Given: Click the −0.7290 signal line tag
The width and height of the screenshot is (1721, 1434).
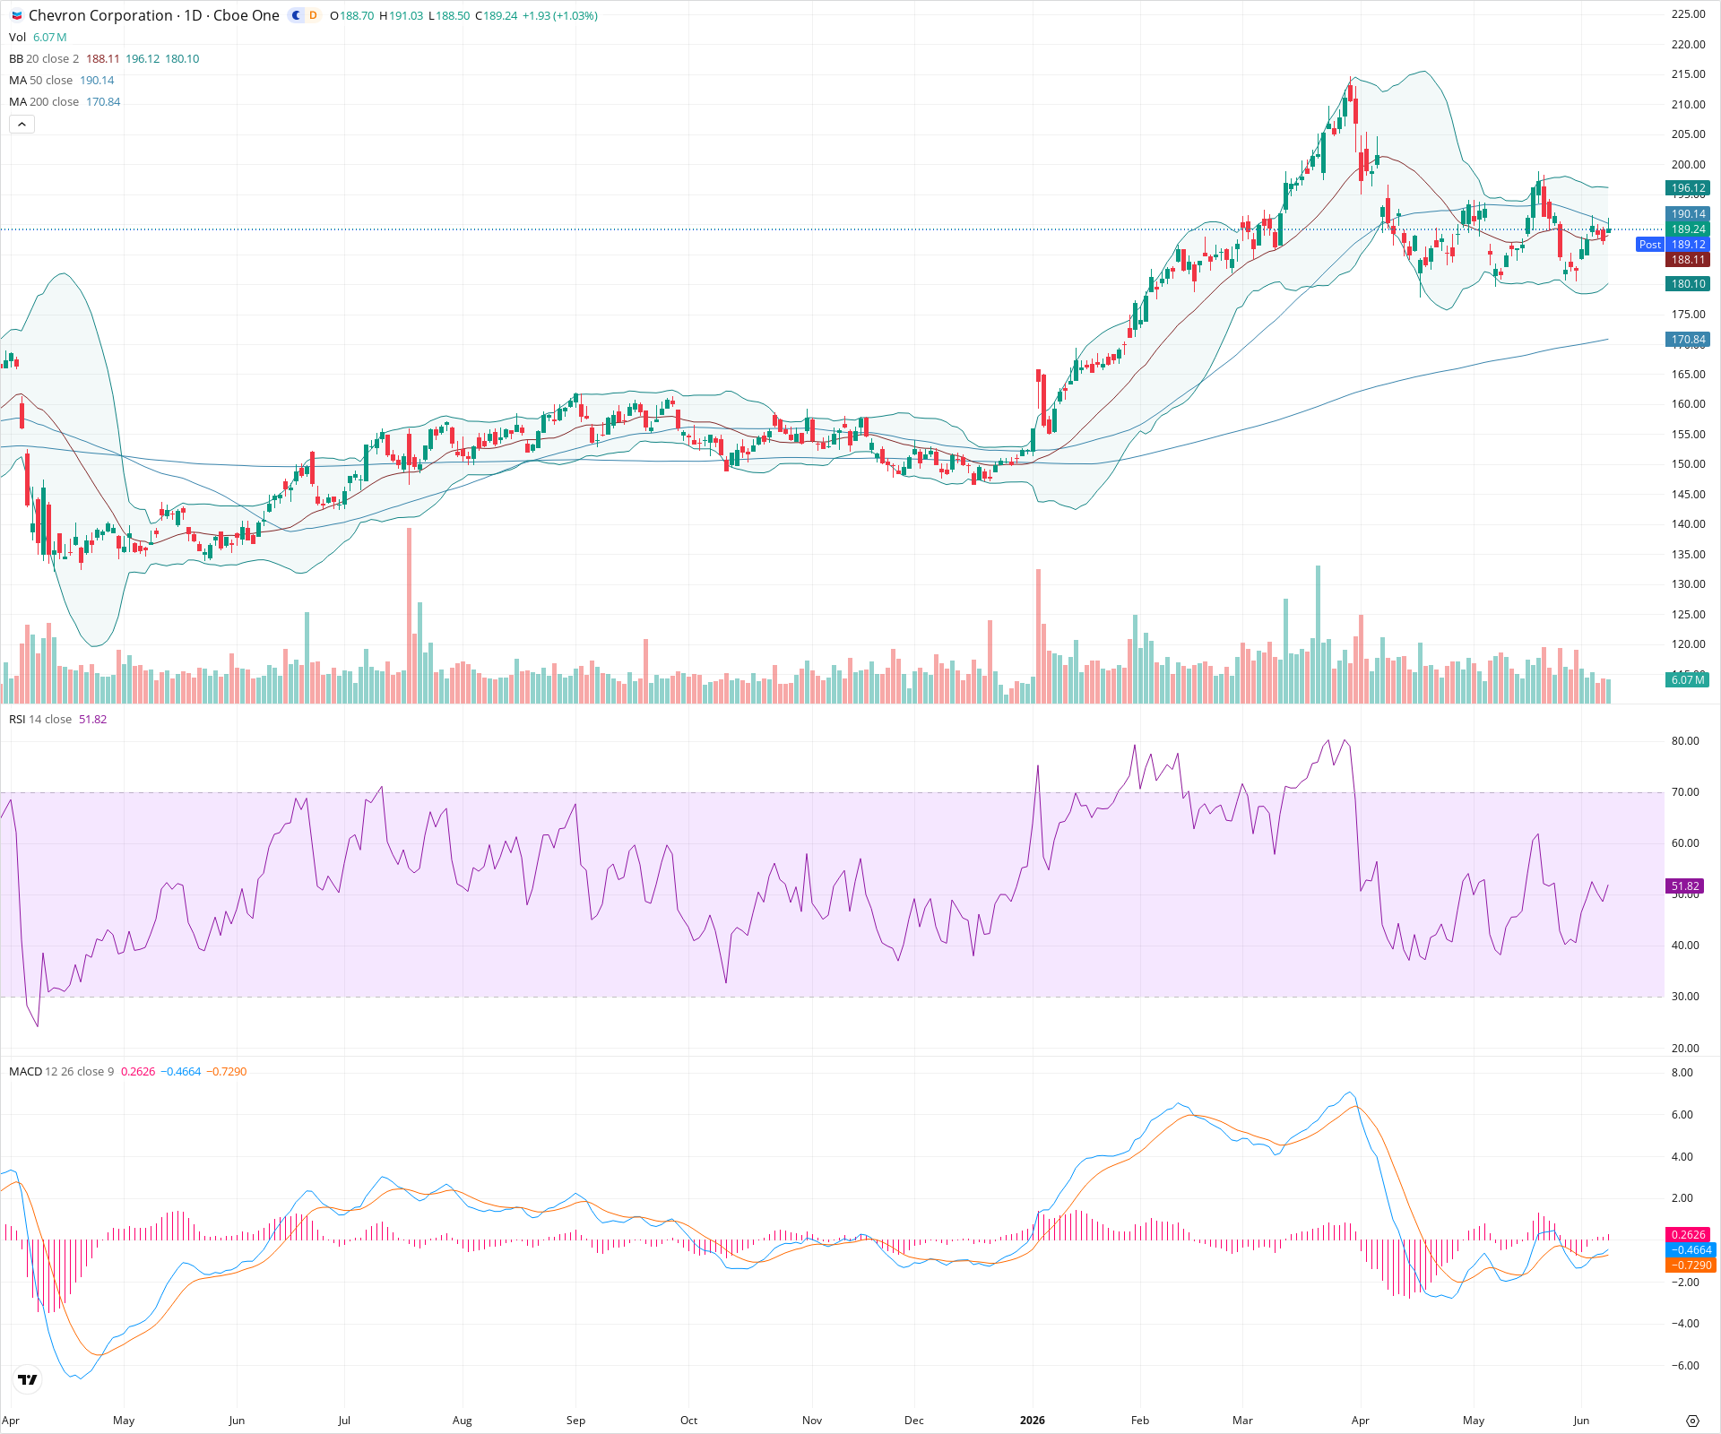Looking at the screenshot, I should pos(1691,1266).
